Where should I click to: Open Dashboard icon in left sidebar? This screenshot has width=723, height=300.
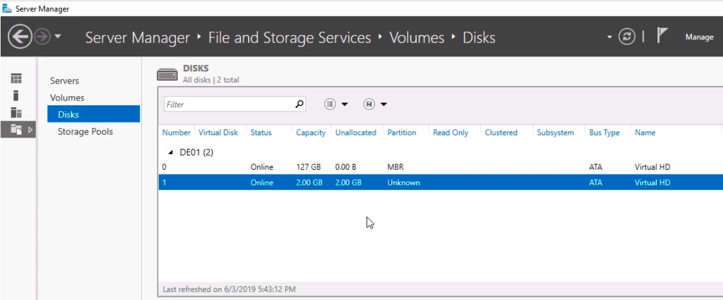tap(16, 79)
